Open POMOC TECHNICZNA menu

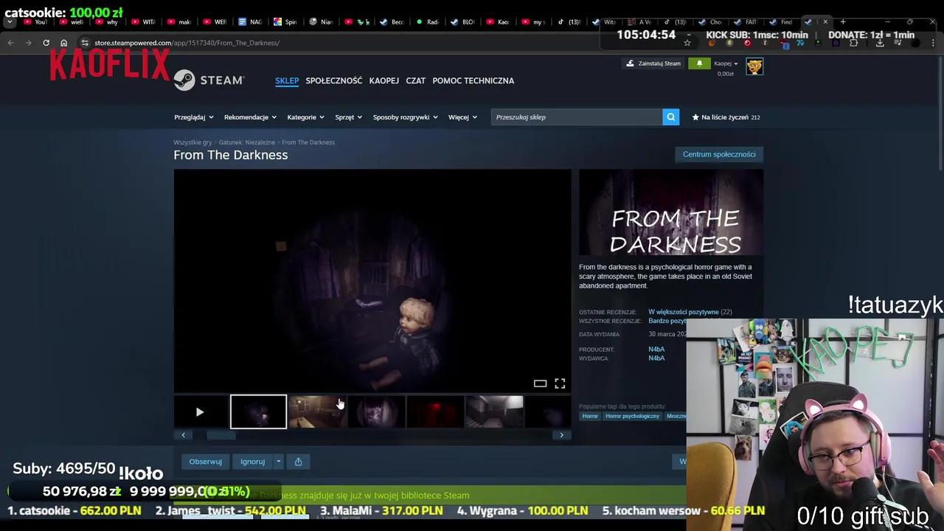[x=473, y=80]
